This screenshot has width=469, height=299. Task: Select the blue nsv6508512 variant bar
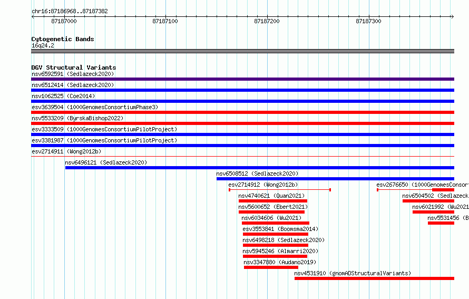tap(335, 179)
